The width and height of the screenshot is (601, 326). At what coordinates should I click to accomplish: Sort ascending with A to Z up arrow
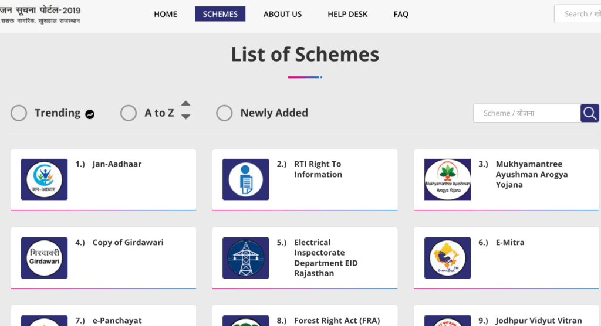pyautogui.click(x=185, y=103)
